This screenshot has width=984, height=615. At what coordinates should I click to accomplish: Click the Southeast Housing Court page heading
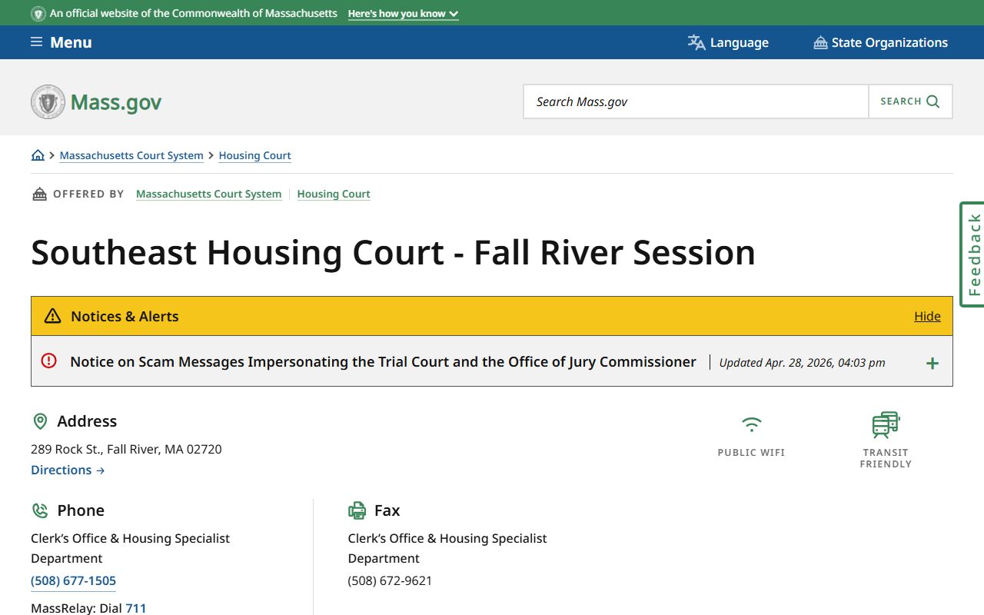[393, 253]
